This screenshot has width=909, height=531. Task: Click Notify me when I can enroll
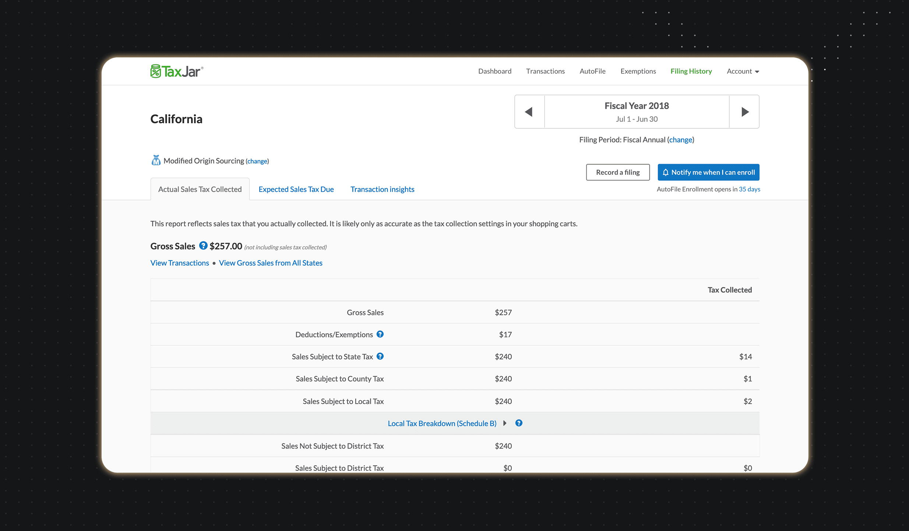click(708, 172)
